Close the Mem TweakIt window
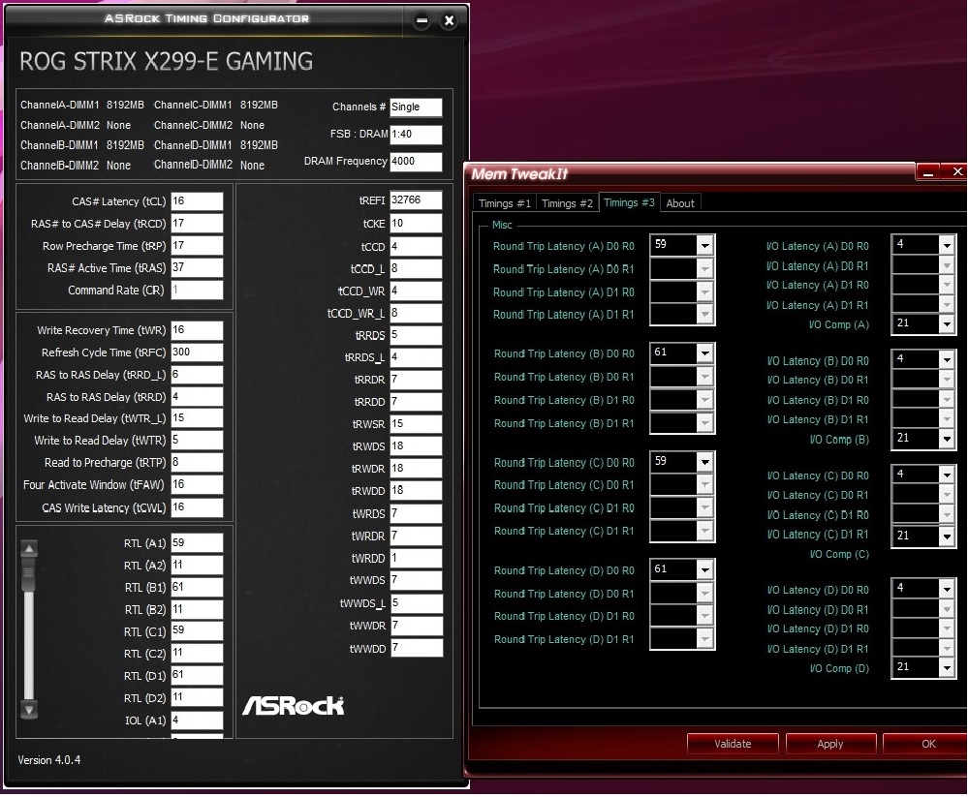Screen dimensions: 968x797 957,171
